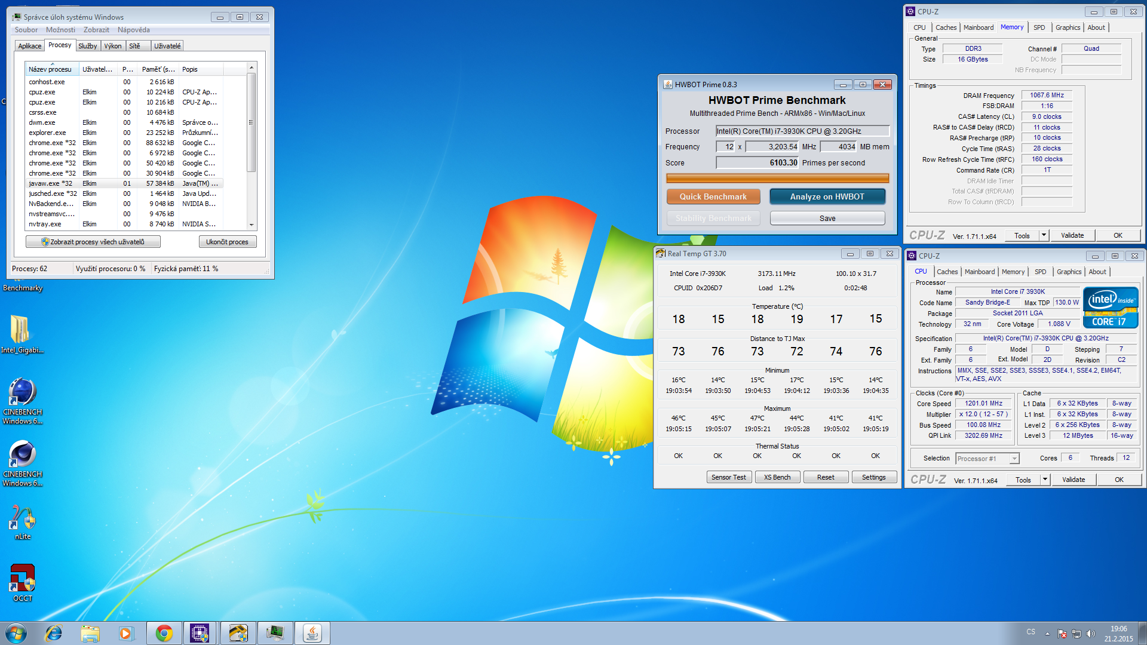The width and height of the screenshot is (1147, 645).
Task: Switch to Task Manager taskbar button
Action: point(275,633)
